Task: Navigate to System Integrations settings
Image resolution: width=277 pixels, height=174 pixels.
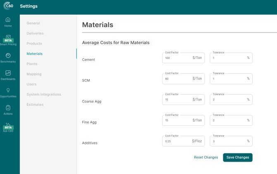Action: tap(44, 95)
